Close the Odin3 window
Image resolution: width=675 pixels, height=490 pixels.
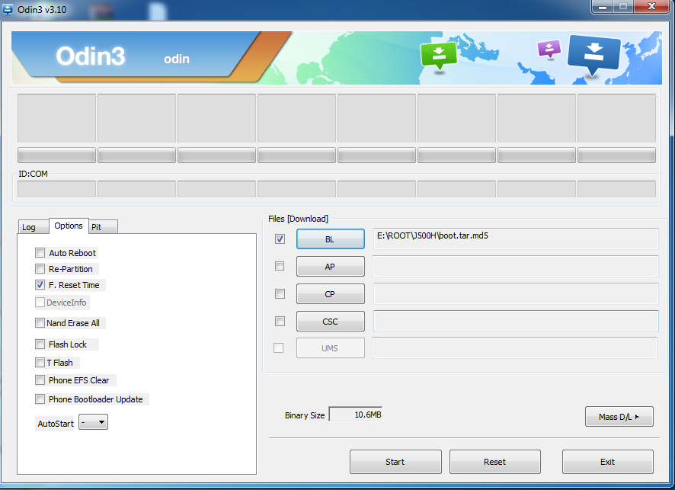tap(653, 6)
